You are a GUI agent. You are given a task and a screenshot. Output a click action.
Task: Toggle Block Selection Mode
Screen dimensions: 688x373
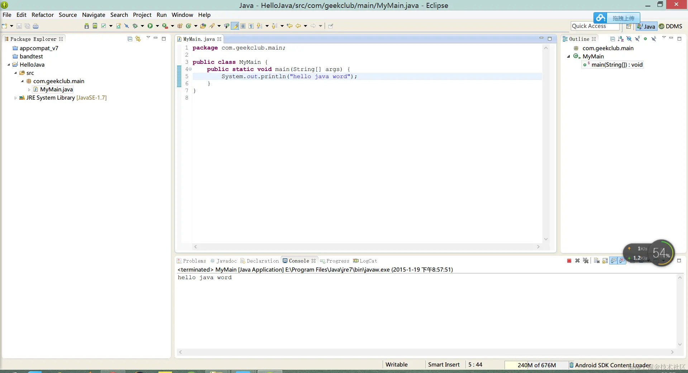tap(243, 26)
